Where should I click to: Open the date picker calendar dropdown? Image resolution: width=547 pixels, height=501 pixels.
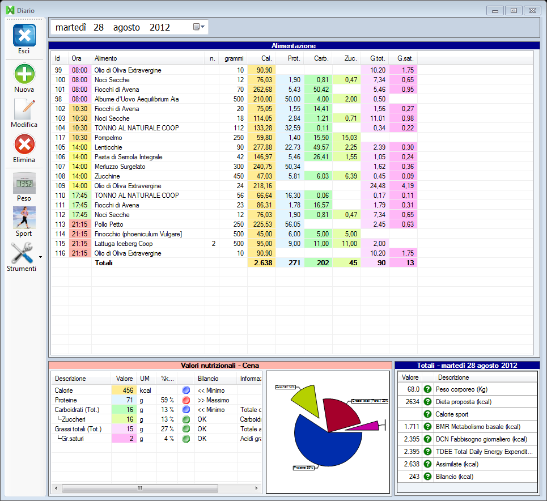[x=198, y=27]
